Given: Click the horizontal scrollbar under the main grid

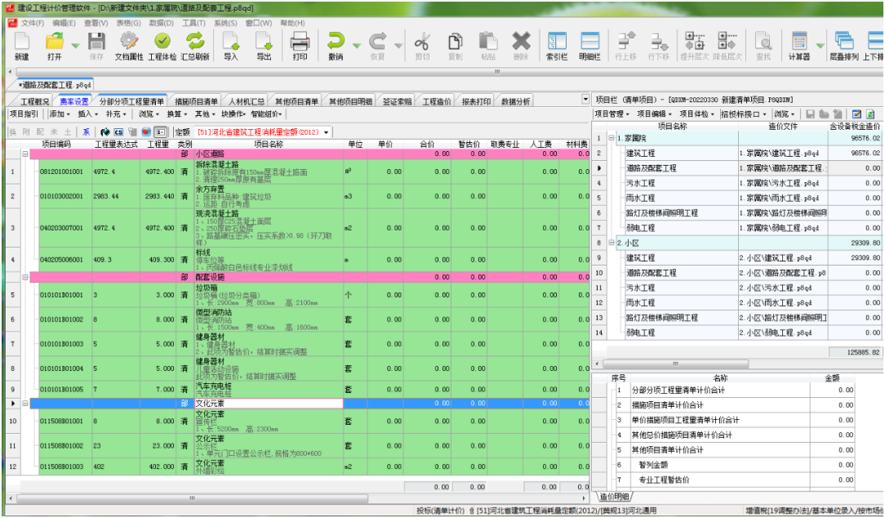Looking at the screenshot, I should click(294, 498).
